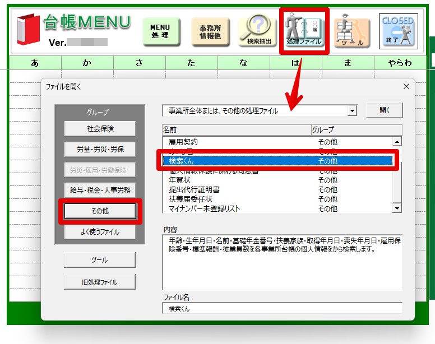Choose the 給与・税金・人事労務 group button

(x=100, y=190)
